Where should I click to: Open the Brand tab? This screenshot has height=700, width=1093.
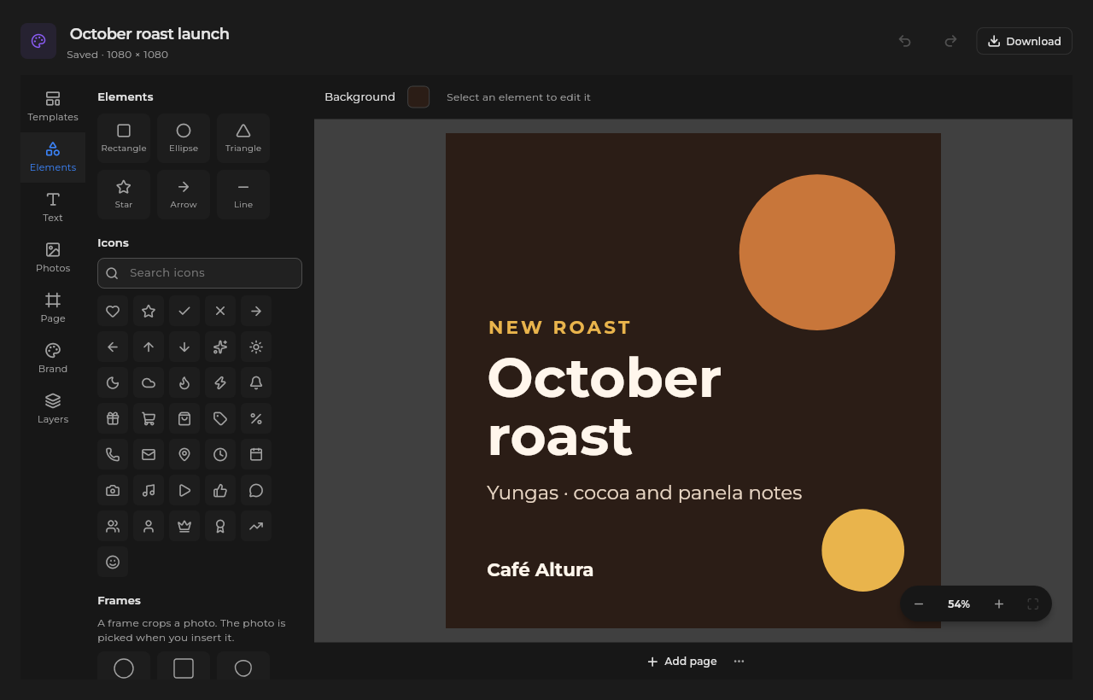(53, 359)
